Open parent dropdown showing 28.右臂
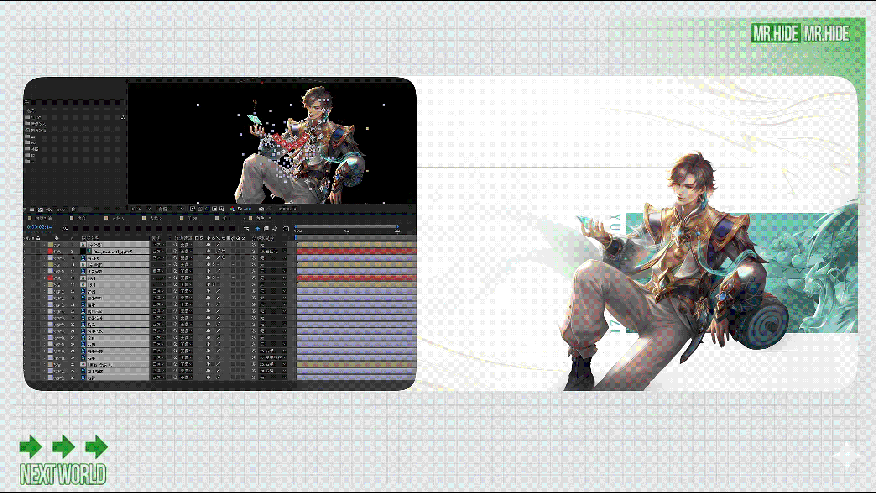This screenshot has height=493, width=876. (x=273, y=371)
